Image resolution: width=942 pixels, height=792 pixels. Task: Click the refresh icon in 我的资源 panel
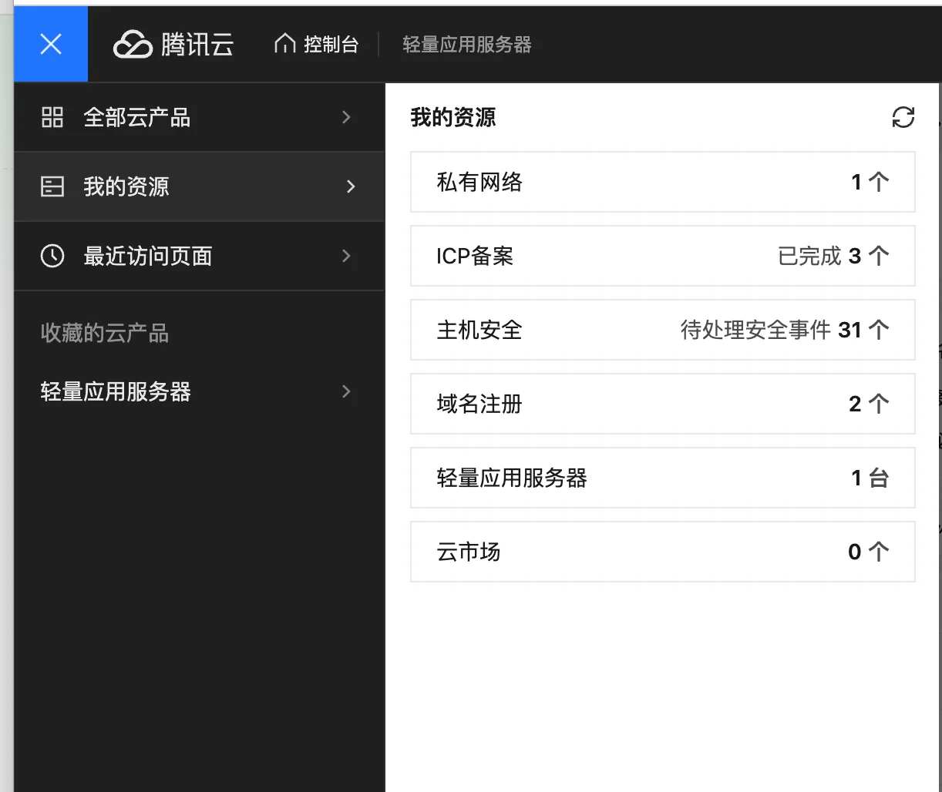(903, 118)
